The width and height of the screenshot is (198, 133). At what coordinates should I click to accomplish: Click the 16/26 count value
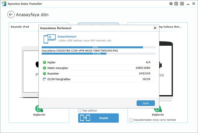point(146,79)
